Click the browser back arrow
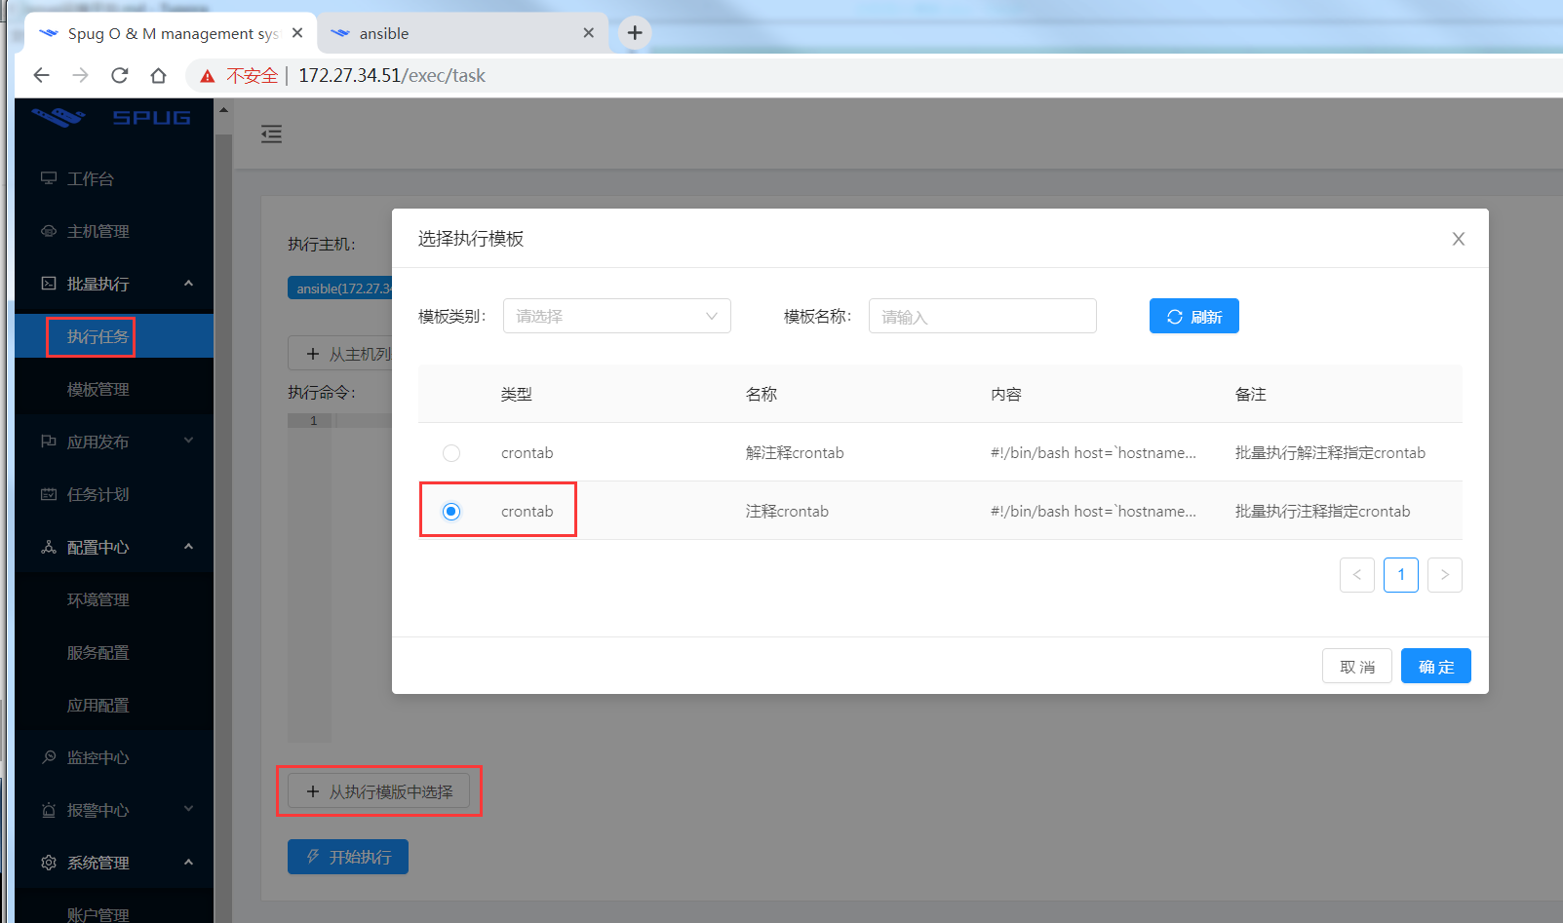This screenshot has height=923, width=1563. (x=41, y=75)
